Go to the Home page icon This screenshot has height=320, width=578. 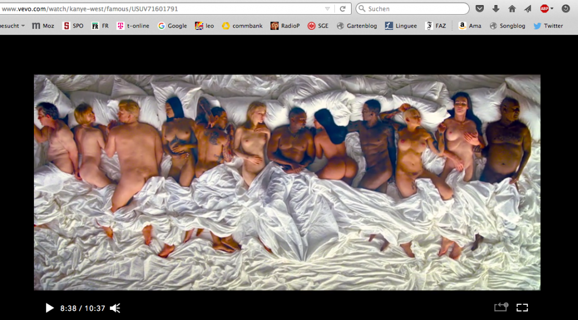coord(512,9)
